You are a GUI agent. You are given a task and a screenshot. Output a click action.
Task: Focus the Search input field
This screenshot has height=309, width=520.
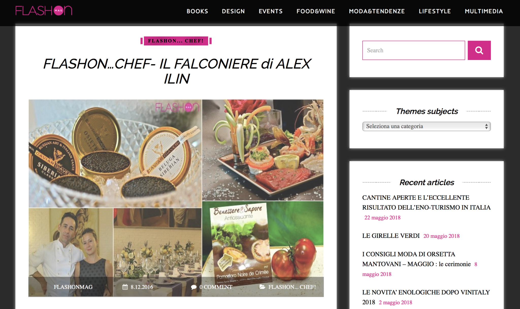(x=414, y=50)
